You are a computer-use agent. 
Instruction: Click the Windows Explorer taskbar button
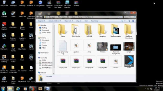tap(10, 89)
